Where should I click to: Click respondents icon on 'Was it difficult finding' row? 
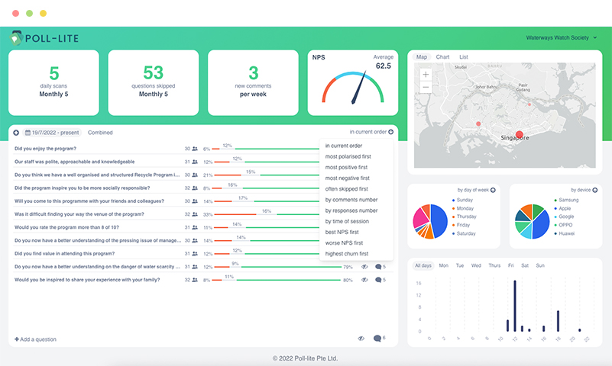(195, 214)
